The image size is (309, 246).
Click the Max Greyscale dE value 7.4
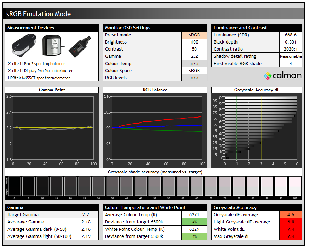click(x=291, y=236)
